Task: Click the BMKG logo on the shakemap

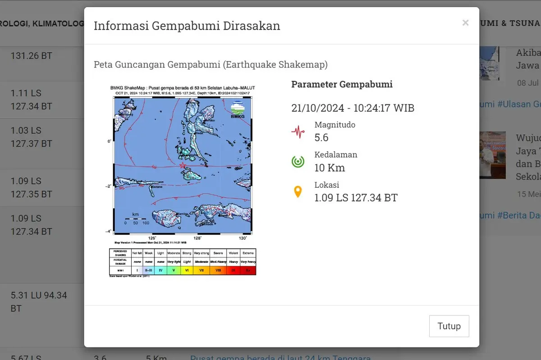Action: (x=238, y=110)
